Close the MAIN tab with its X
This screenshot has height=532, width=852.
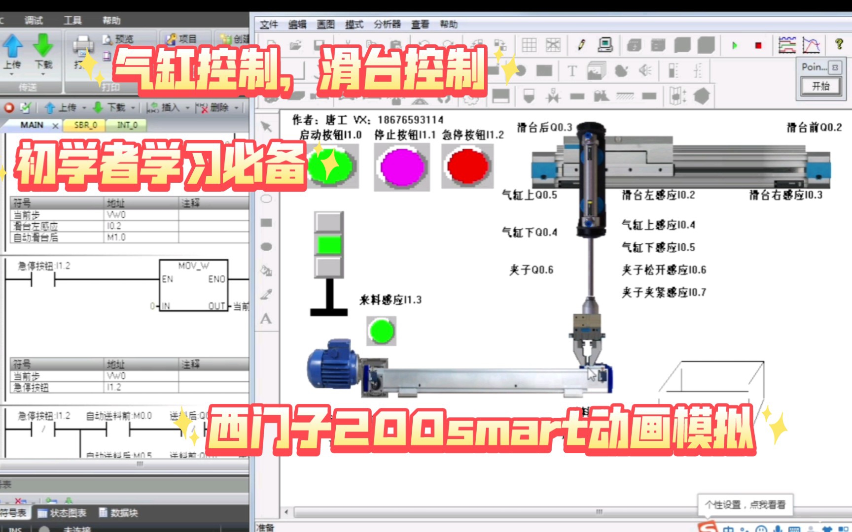(55, 126)
